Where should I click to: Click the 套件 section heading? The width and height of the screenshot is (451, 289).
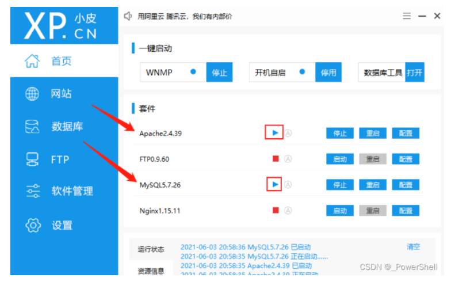(147, 108)
